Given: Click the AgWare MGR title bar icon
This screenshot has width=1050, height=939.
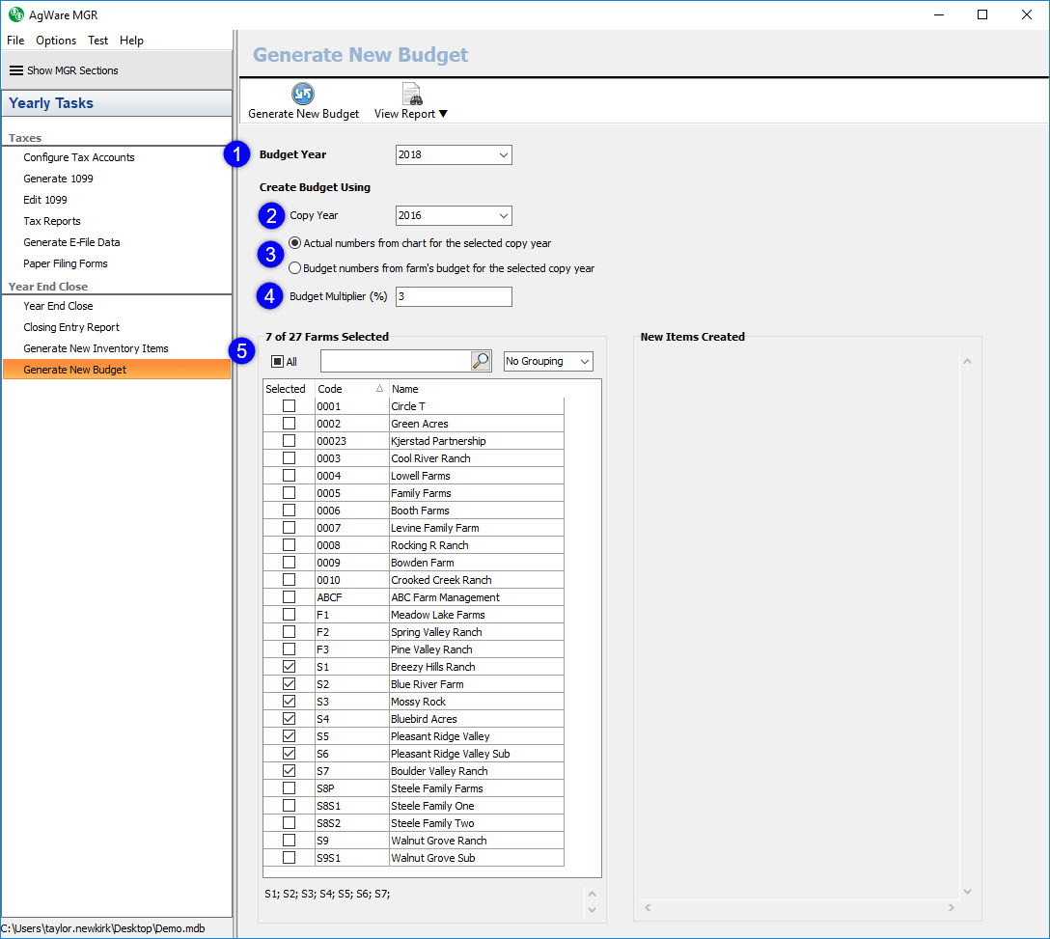Looking at the screenshot, I should [x=15, y=14].
